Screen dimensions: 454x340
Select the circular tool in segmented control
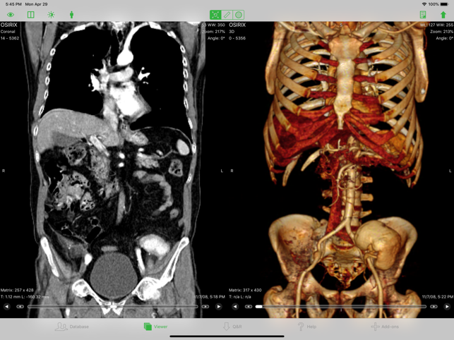click(239, 15)
